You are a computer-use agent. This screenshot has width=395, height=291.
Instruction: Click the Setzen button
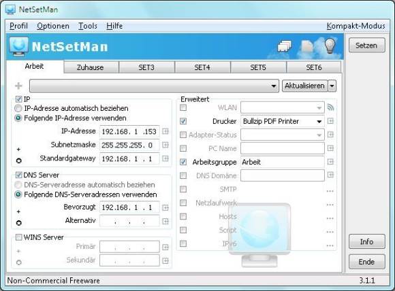[x=367, y=46]
